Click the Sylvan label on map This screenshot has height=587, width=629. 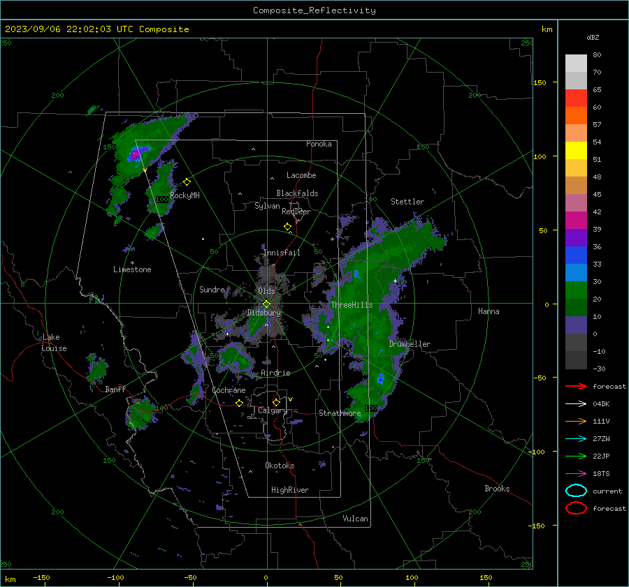click(267, 206)
